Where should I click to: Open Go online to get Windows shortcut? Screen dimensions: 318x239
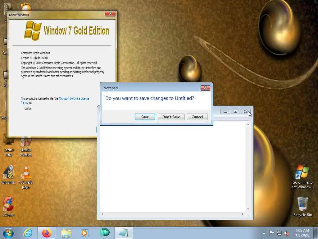pos(302,177)
